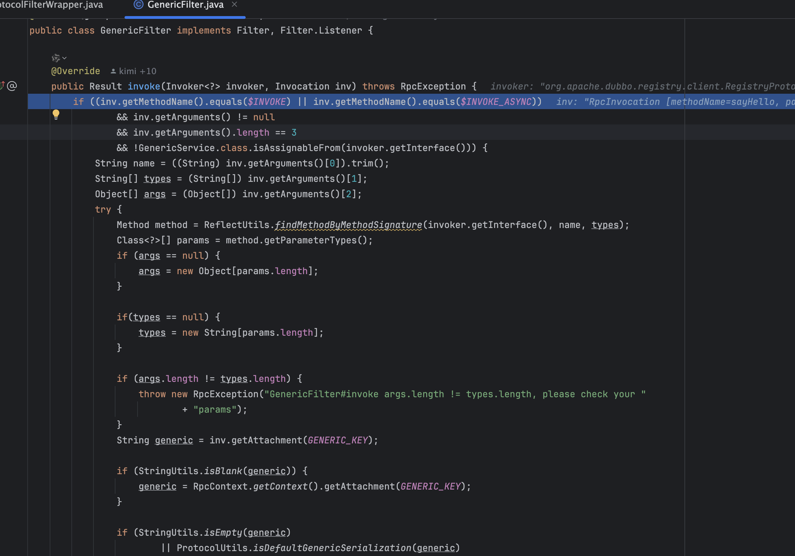Click the $INVOKE constant in first equals call

click(x=267, y=102)
